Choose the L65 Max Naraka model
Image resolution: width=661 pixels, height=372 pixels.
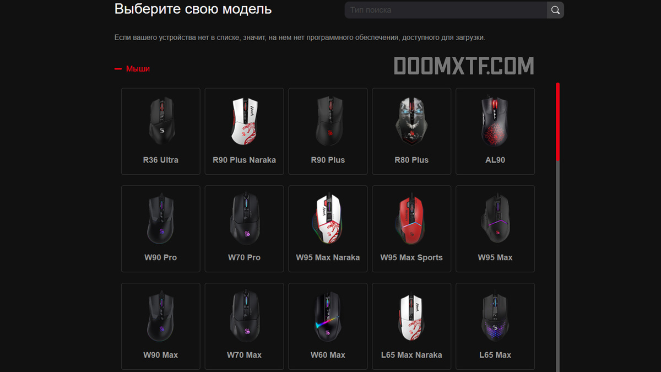pyautogui.click(x=411, y=326)
